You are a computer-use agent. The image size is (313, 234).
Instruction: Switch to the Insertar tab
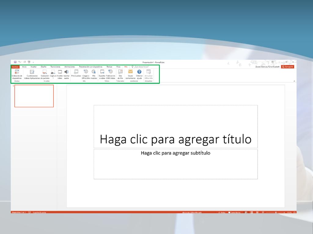[34, 67]
